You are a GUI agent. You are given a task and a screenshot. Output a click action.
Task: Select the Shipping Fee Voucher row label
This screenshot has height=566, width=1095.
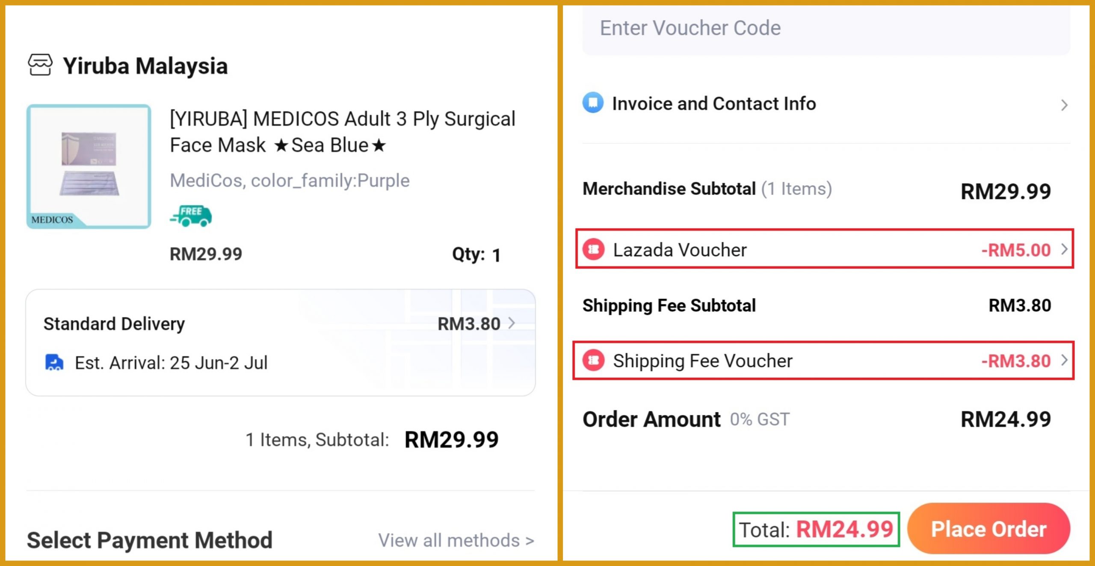[x=702, y=361]
